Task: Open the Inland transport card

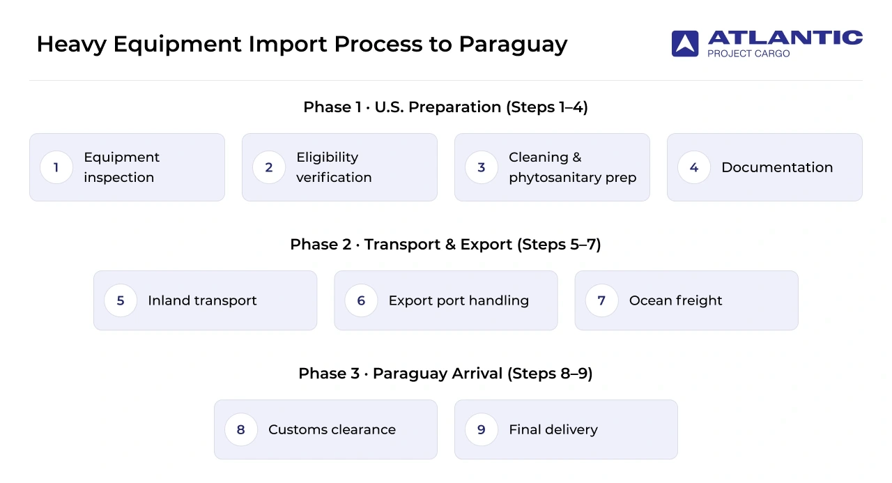Action: 205,300
